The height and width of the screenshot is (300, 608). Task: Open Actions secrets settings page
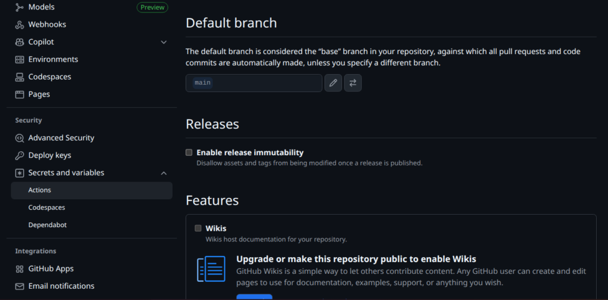[x=40, y=190]
